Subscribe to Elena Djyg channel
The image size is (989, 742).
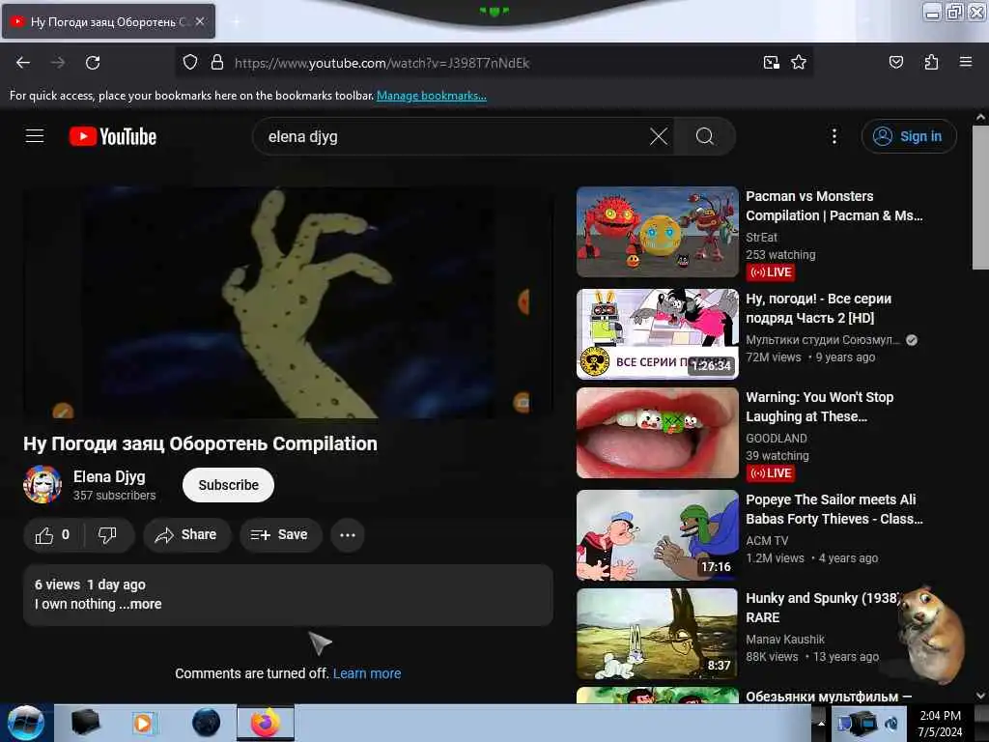click(x=228, y=485)
